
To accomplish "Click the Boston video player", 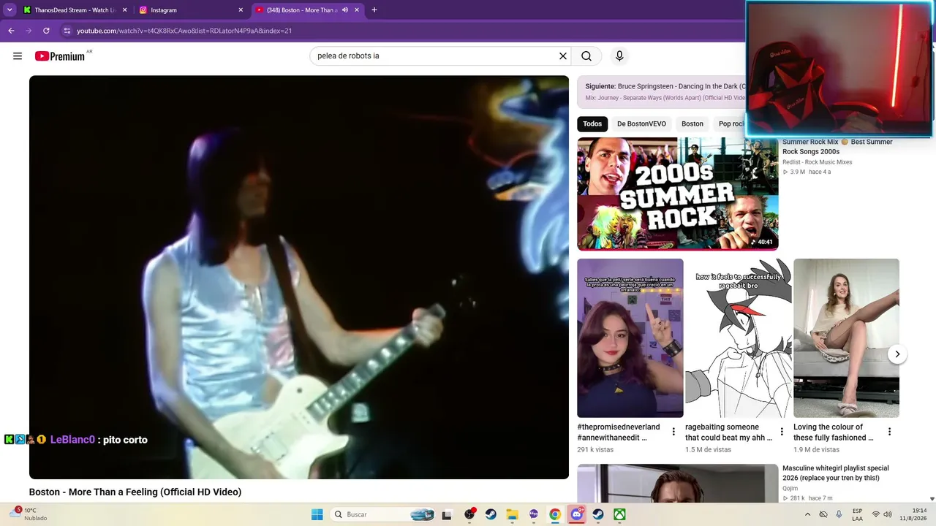I will click(299, 278).
